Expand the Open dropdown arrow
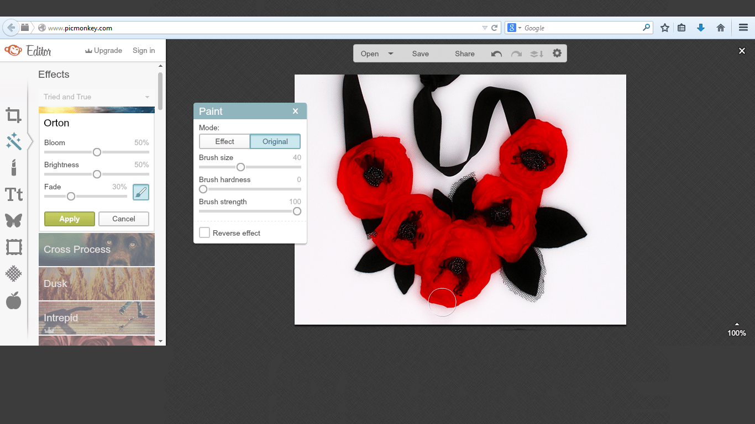The image size is (755, 424). pyautogui.click(x=391, y=54)
